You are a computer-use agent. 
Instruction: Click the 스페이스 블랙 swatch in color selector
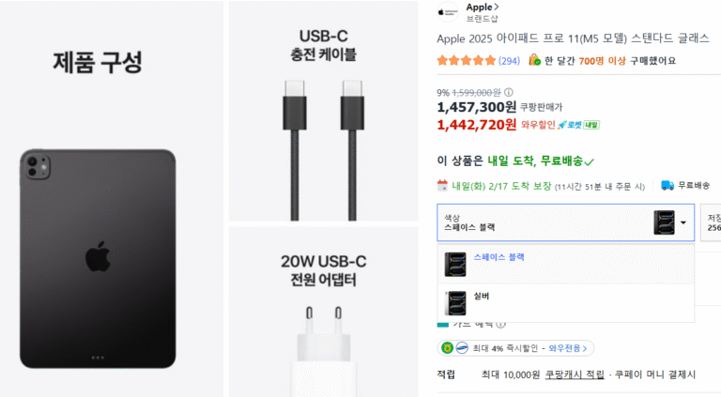(664, 222)
